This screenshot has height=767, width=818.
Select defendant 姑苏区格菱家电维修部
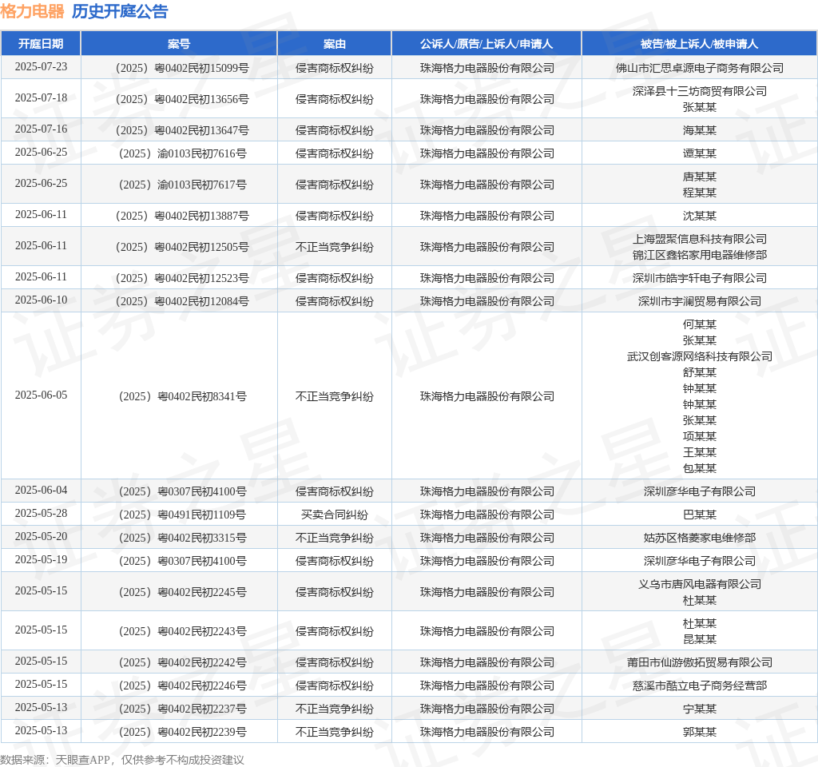point(700,538)
